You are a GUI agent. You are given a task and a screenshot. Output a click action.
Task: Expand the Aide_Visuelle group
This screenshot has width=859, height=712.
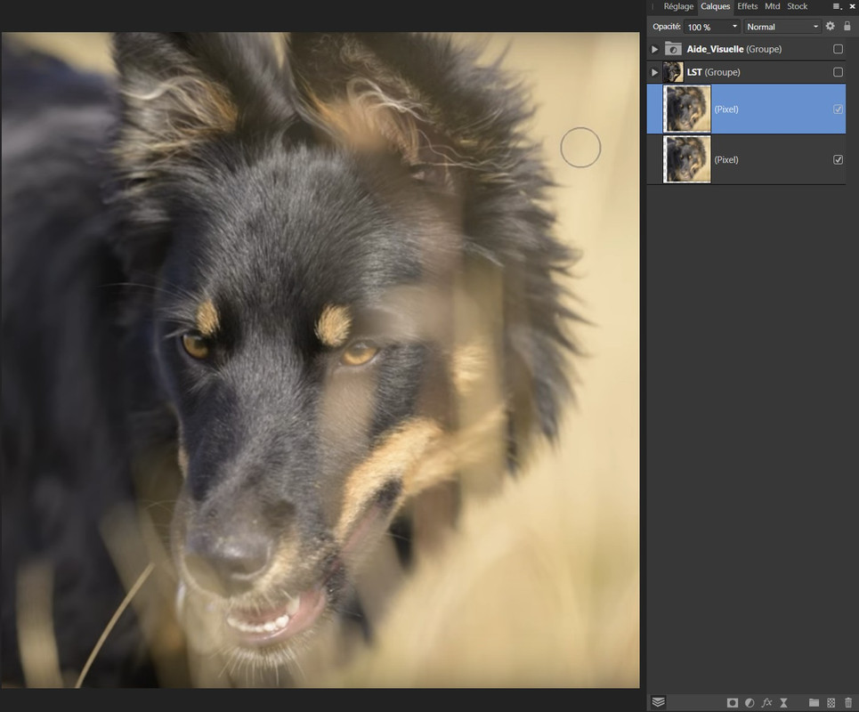pos(654,49)
